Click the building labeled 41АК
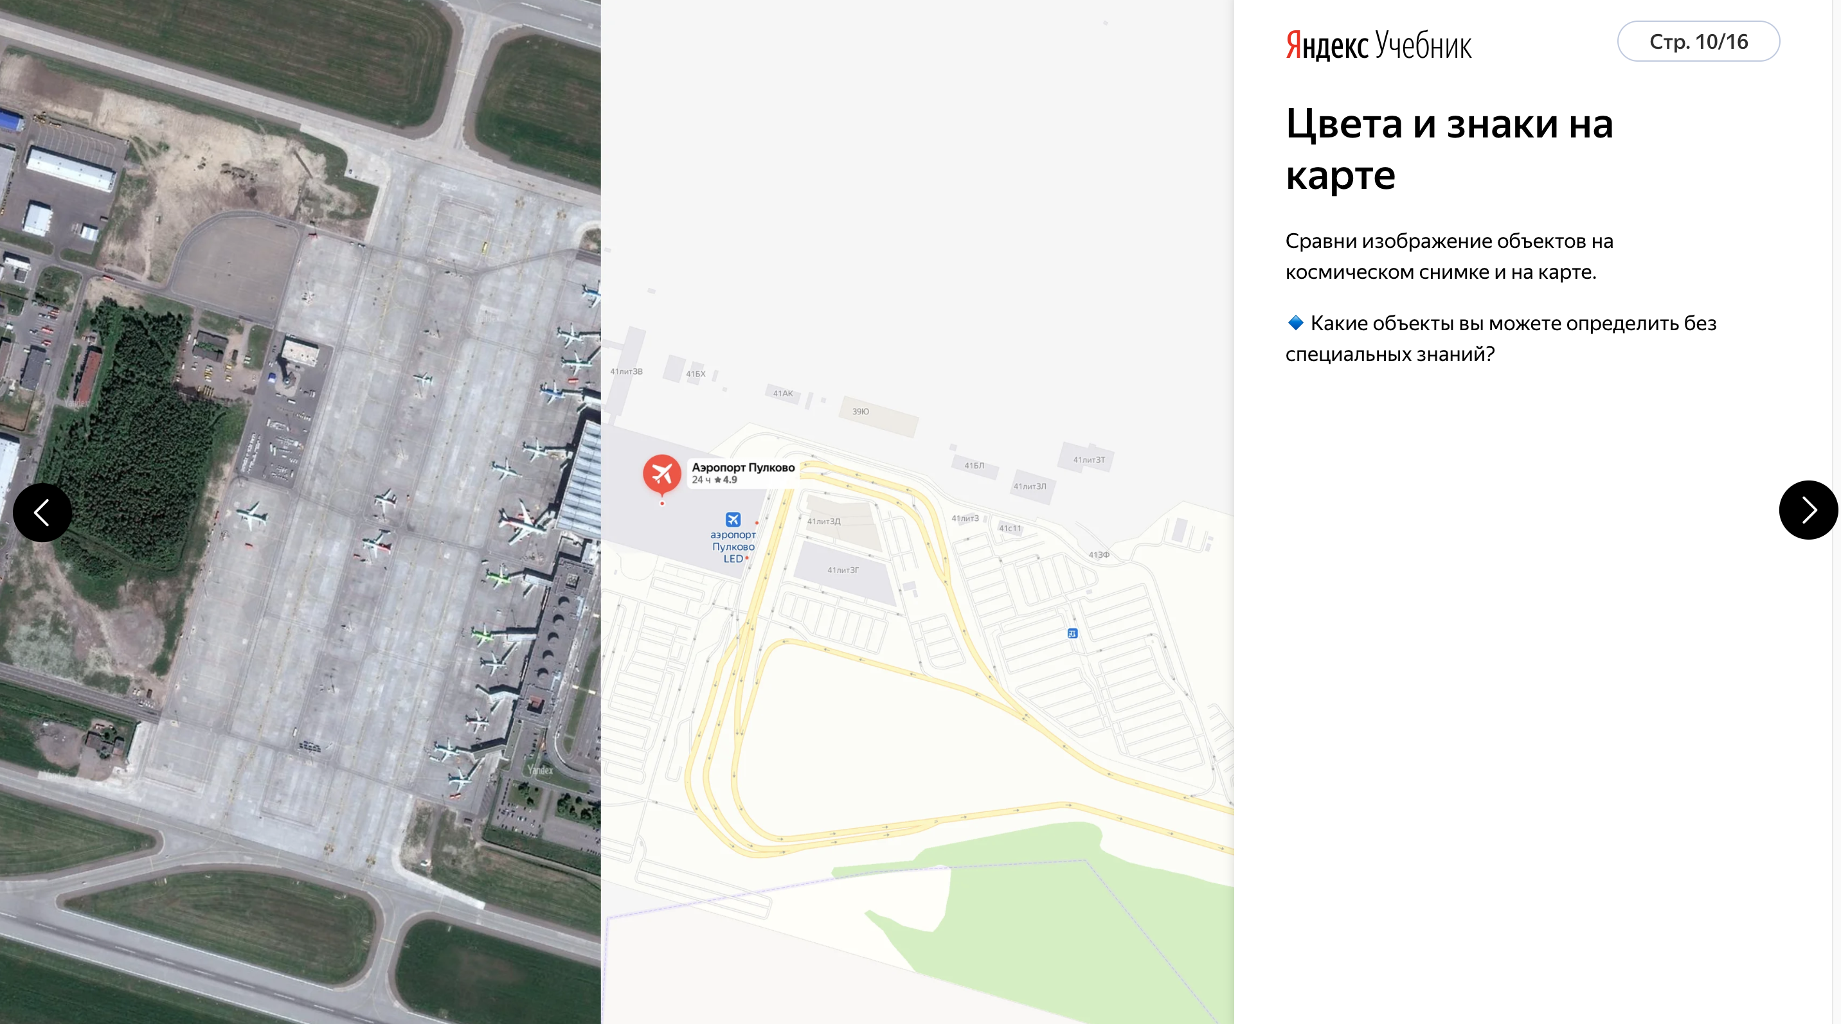Image resolution: width=1841 pixels, height=1024 pixels. pyautogui.click(x=784, y=393)
